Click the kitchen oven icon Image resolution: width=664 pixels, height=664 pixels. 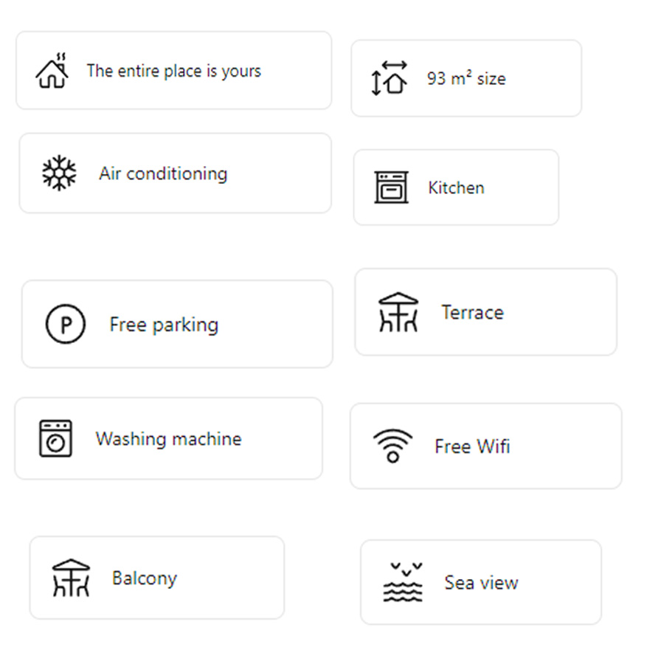click(x=391, y=187)
